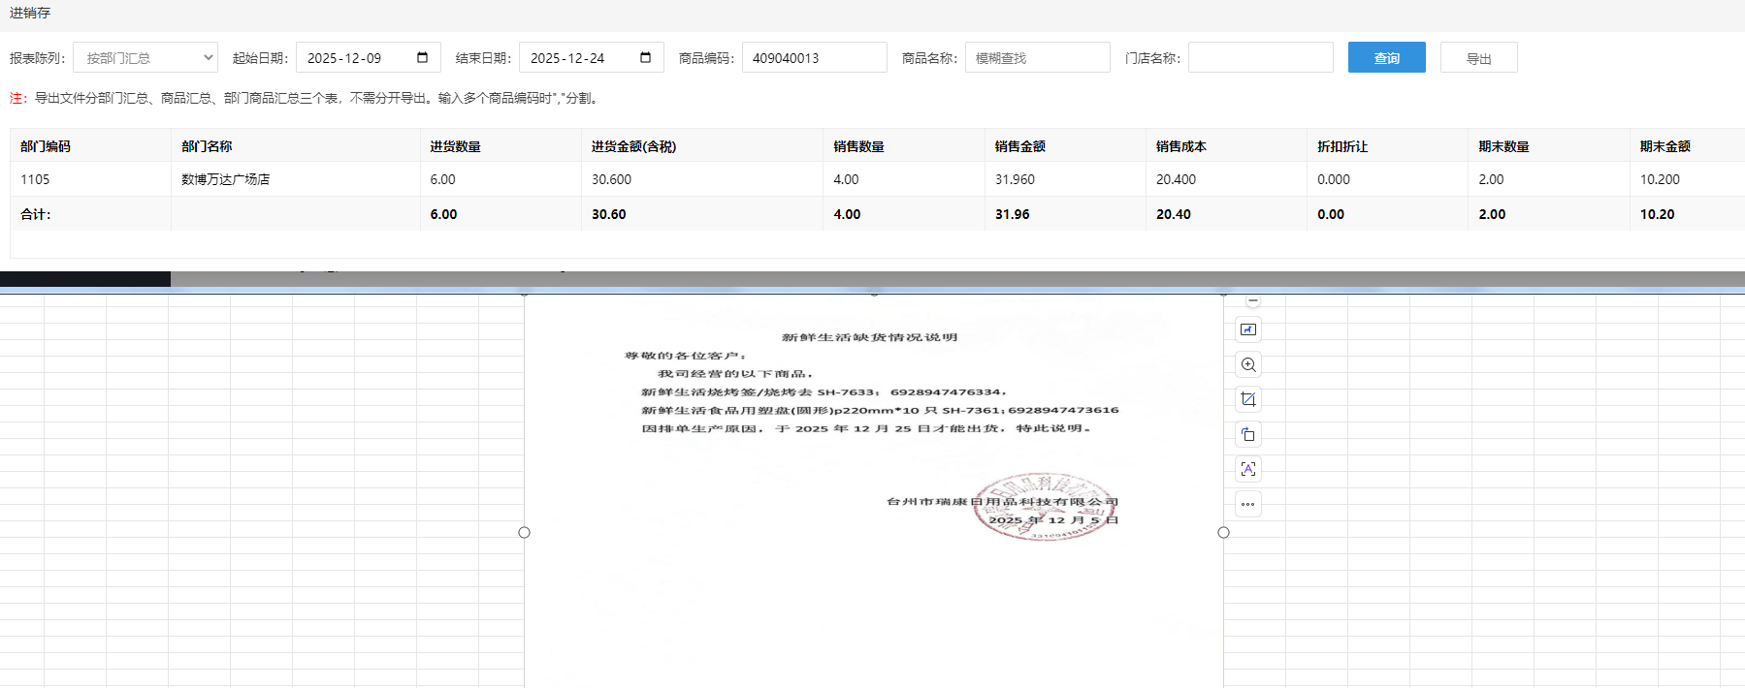Click the text recognition (A) icon

coord(1248,469)
